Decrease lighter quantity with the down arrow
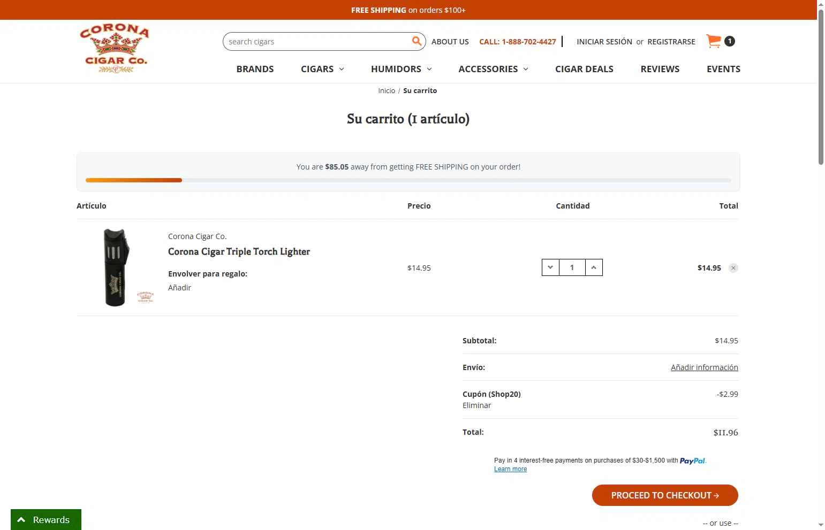The width and height of the screenshot is (825, 530). [x=550, y=267]
